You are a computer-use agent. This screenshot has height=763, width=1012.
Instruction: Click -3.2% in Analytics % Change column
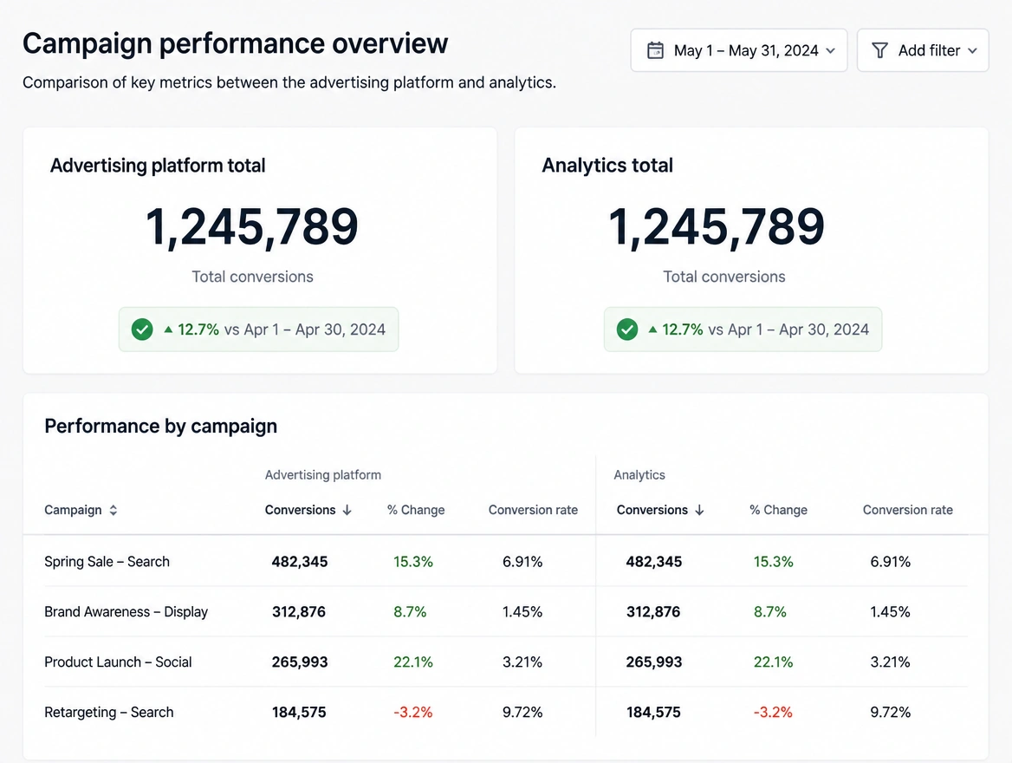tap(773, 713)
